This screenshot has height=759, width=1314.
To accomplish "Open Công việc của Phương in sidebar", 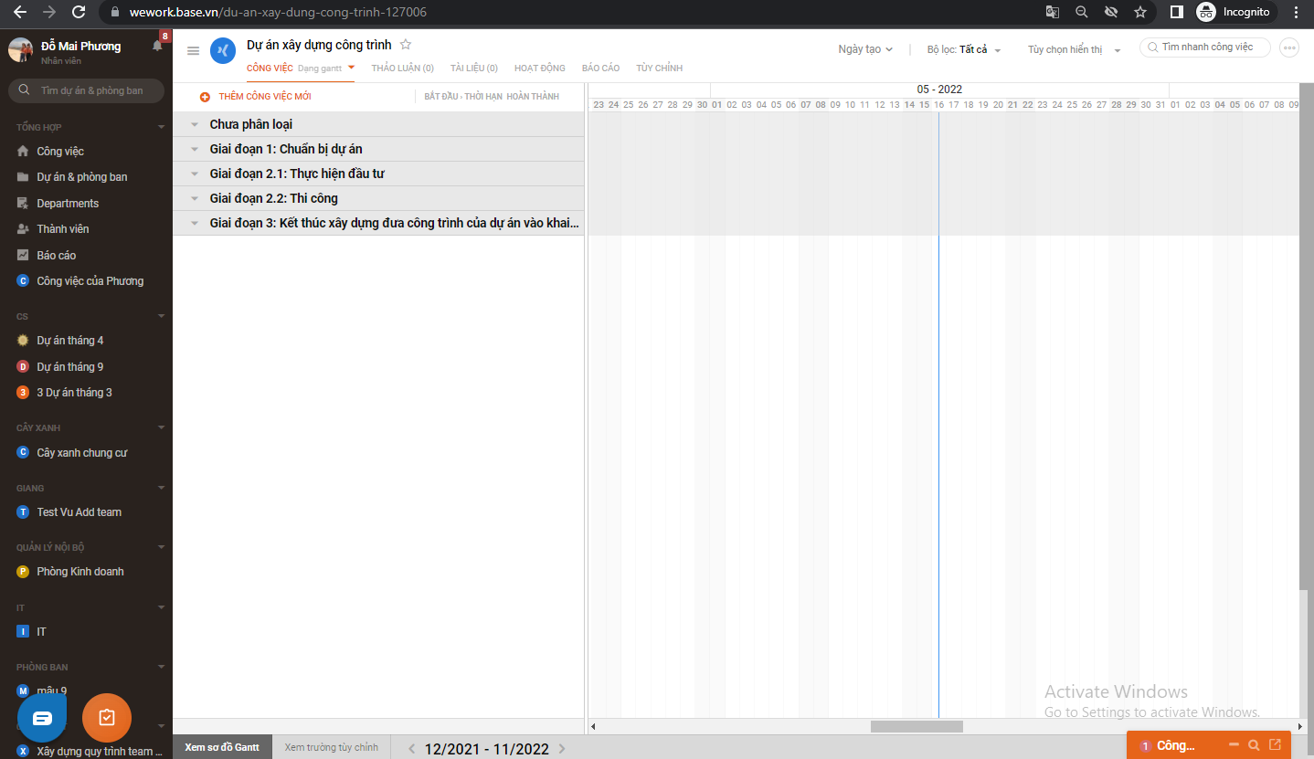I will (90, 281).
